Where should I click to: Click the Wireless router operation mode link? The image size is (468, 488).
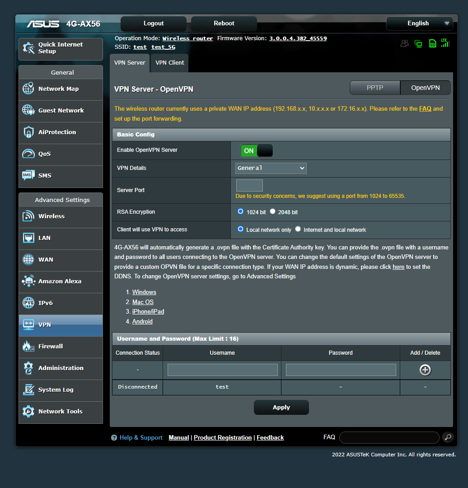pos(187,38)
